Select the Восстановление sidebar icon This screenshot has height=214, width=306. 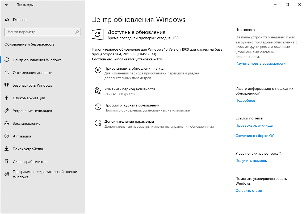point(6,123)
